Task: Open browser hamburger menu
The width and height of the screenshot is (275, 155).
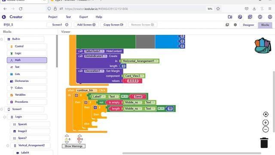Action: click(x=270, y=9)
